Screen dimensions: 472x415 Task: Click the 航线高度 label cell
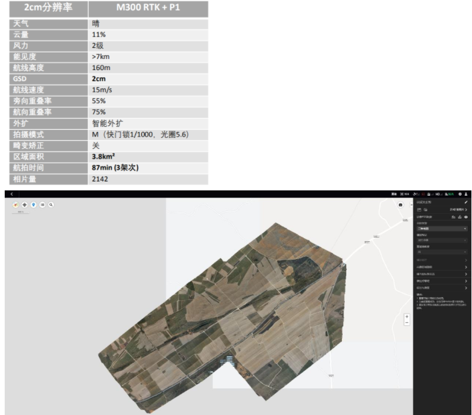click(x=48, y=68)
